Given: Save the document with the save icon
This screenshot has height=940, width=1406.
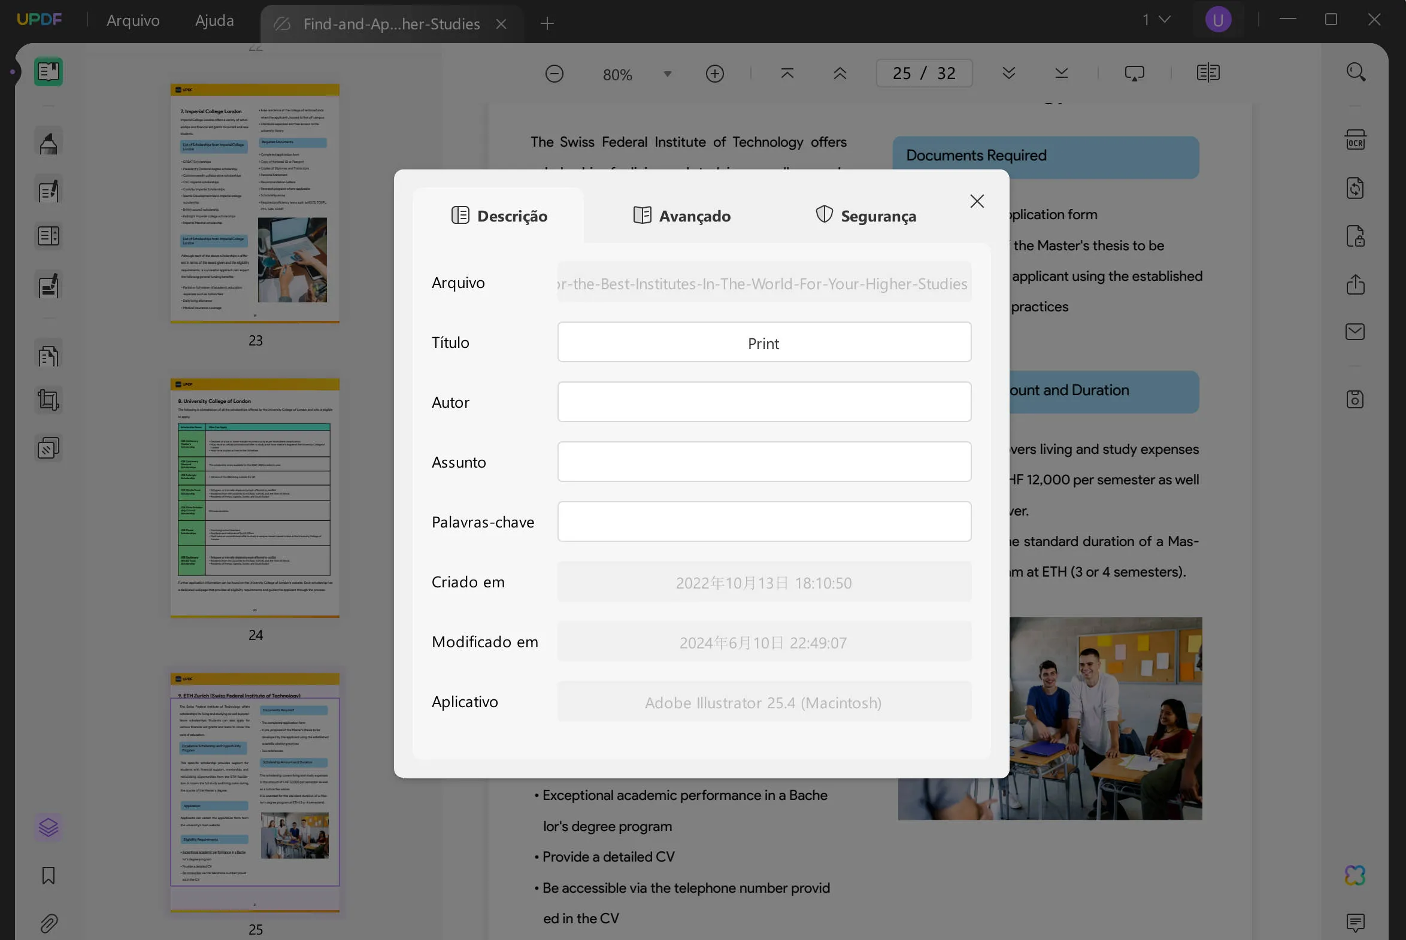Looking at the screenshot, I should (1355, 399).
